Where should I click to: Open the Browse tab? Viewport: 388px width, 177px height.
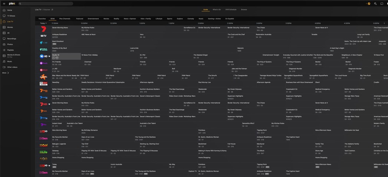pyautogui.click(x=244, y=10)
